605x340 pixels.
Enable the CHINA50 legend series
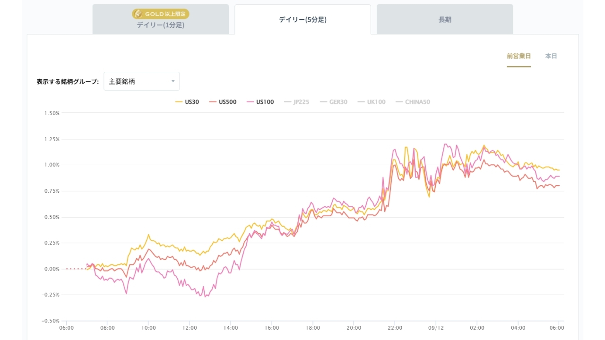pos(413,102)
